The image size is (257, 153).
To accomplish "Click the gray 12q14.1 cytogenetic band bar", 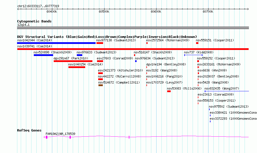I will point(133,28).
